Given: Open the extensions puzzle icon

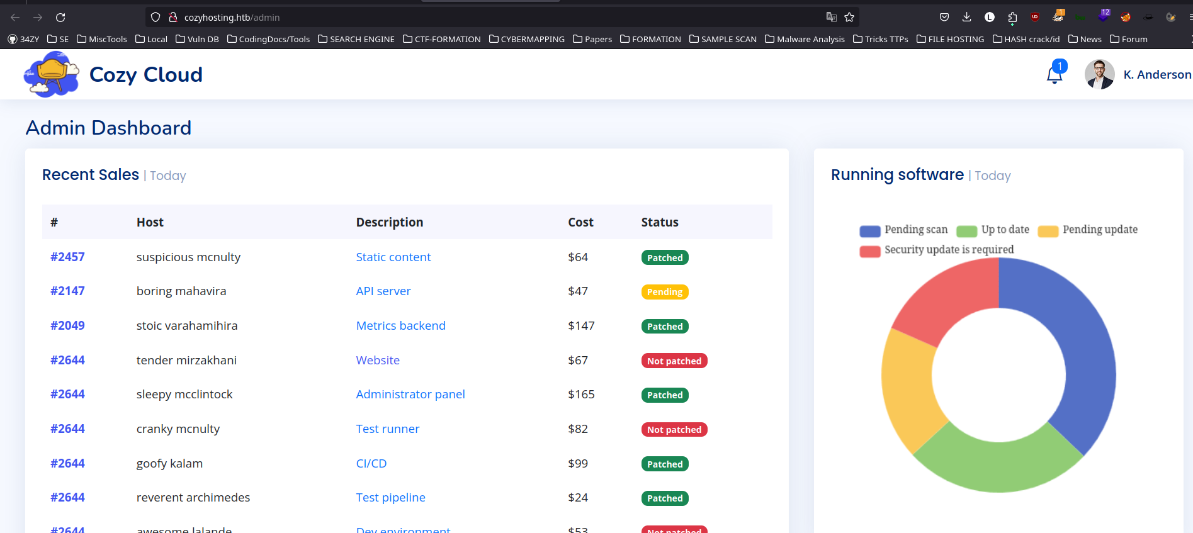Looking at the screenshot, I should tap(1012, 18).
